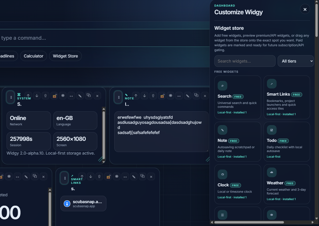Toggle the lock on the Note widget

click(162, 96)
